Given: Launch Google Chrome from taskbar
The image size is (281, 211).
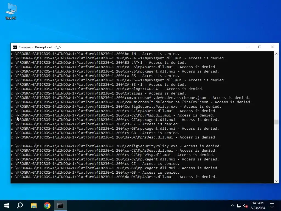Looking at the screenshot, I should point(47,206).
